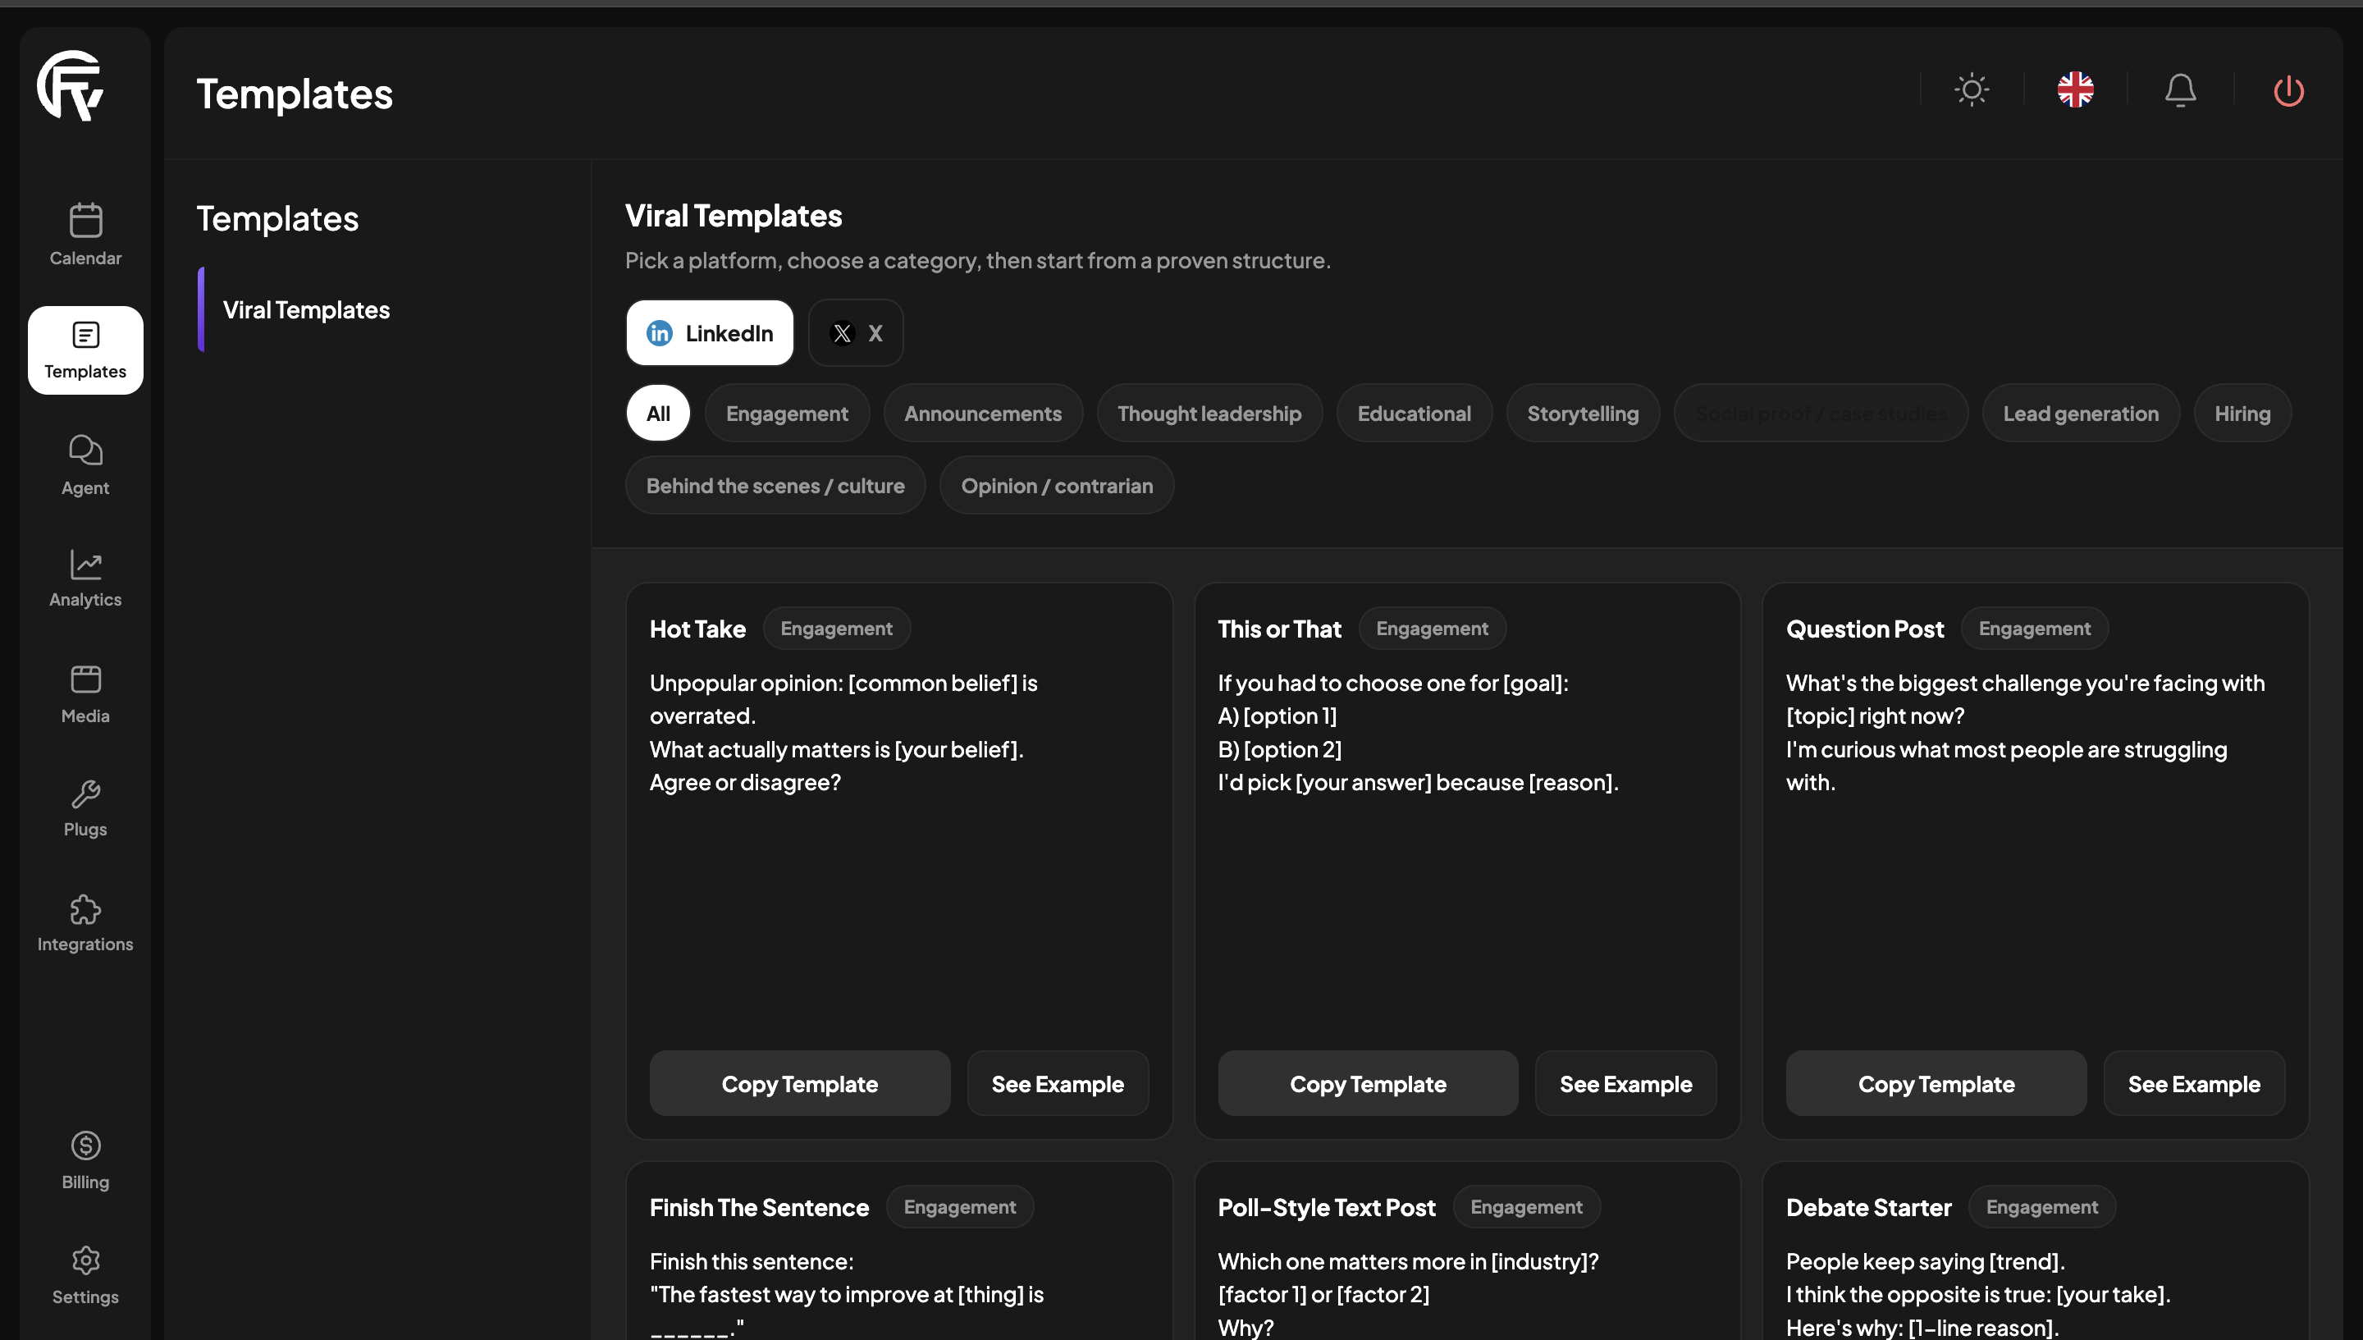2363x1340 pixels.
Task: Filter by Social proof / case studies
Action: (1821, 414)
